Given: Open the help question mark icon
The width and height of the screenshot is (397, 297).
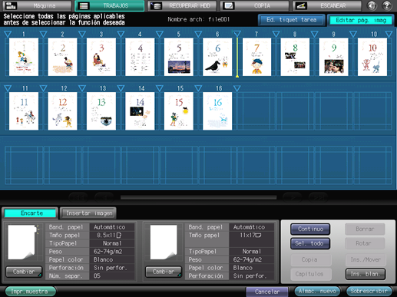Looking at the screenshot, I should click(x=386, y=5).
